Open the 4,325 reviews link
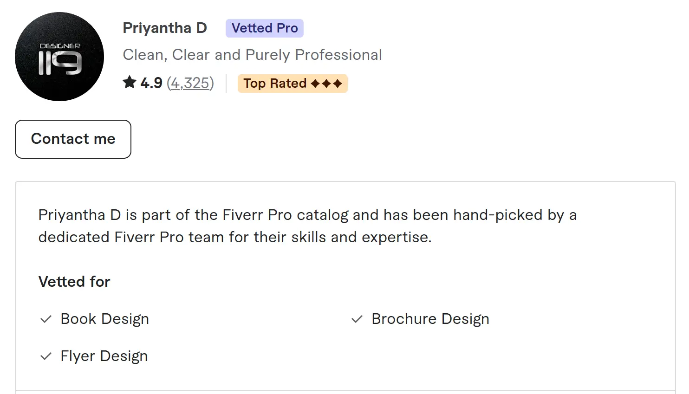The image size is (689, 394). click(190, 83)
